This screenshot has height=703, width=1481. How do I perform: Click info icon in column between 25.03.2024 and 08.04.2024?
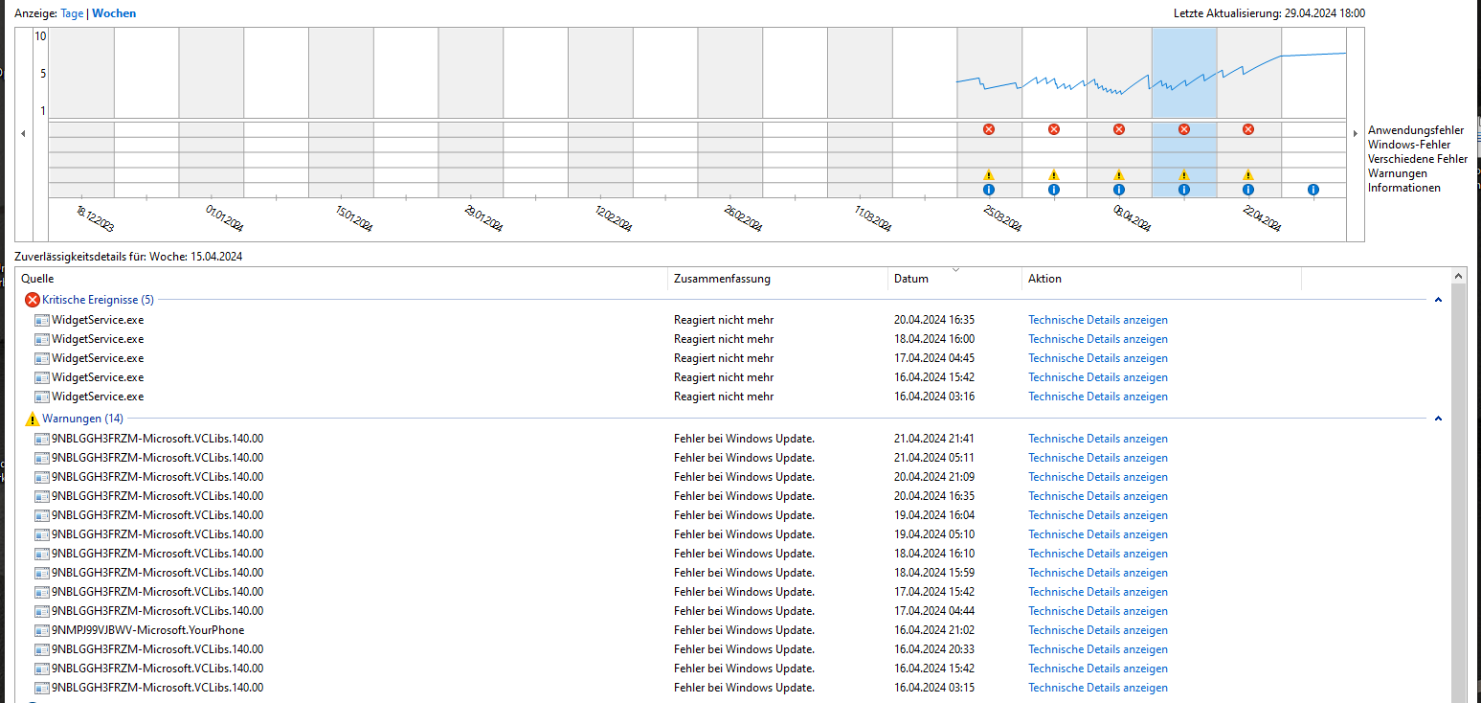pyautogui.click(x=1054, y=190)
